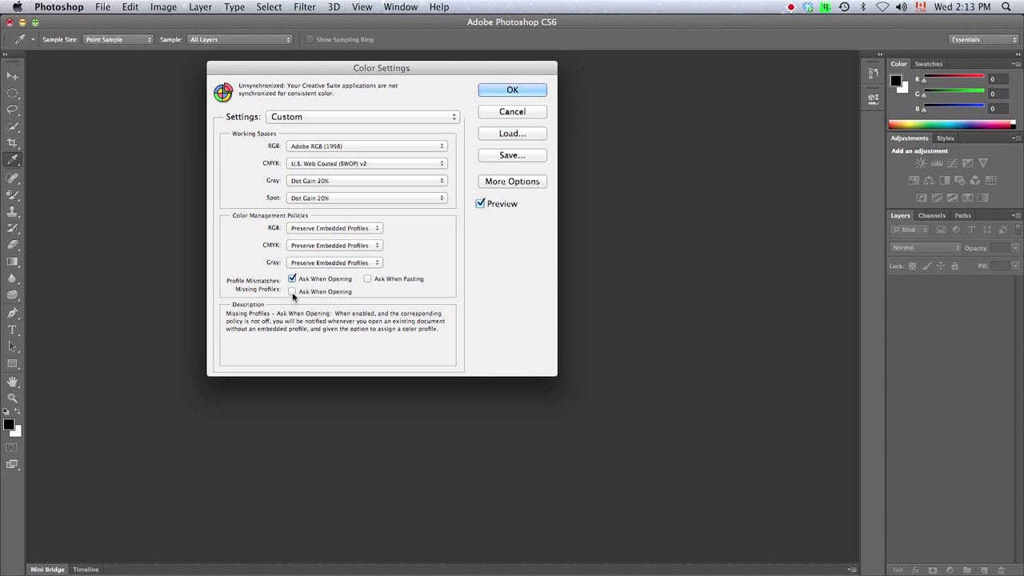Viewport: 1024px width, 576px height.
Task: Select the Eraser tool
Action: coord(12,245)
